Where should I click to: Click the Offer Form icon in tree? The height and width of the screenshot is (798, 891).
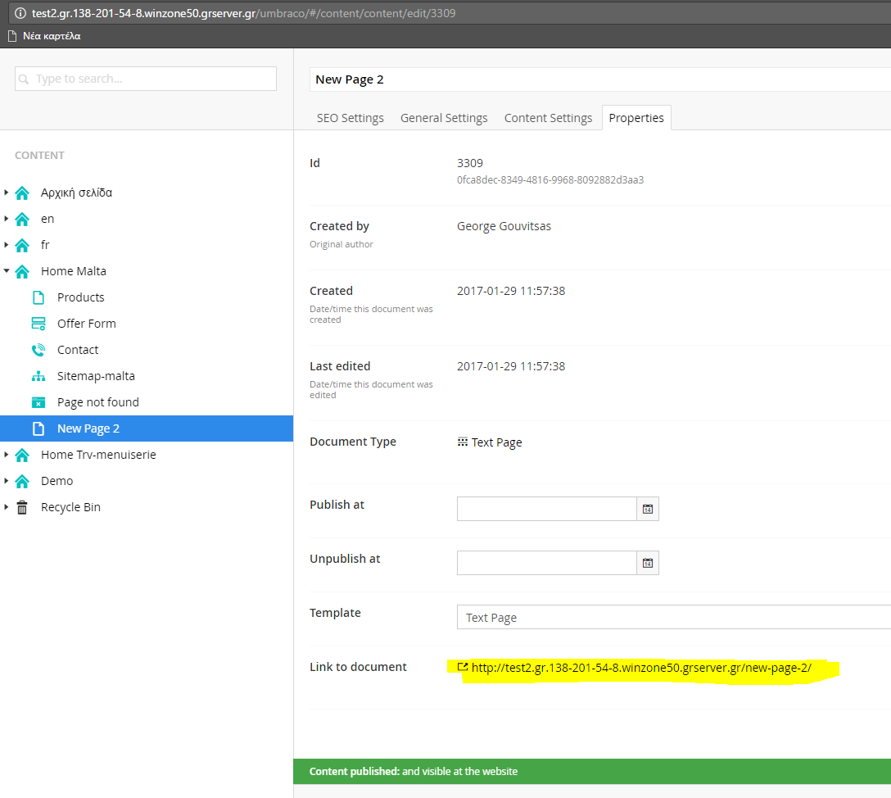[38, 324]
